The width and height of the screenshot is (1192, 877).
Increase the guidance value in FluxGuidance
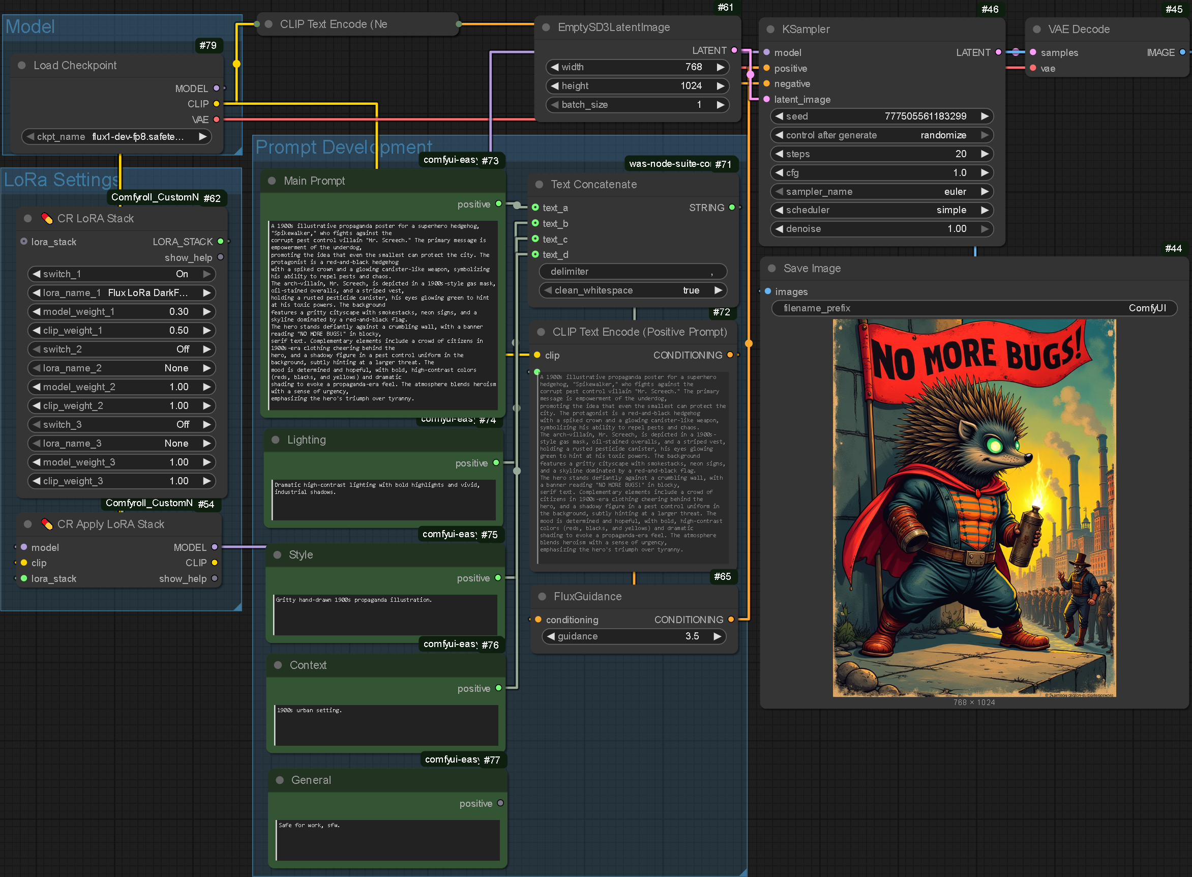[x=718, y=636]
